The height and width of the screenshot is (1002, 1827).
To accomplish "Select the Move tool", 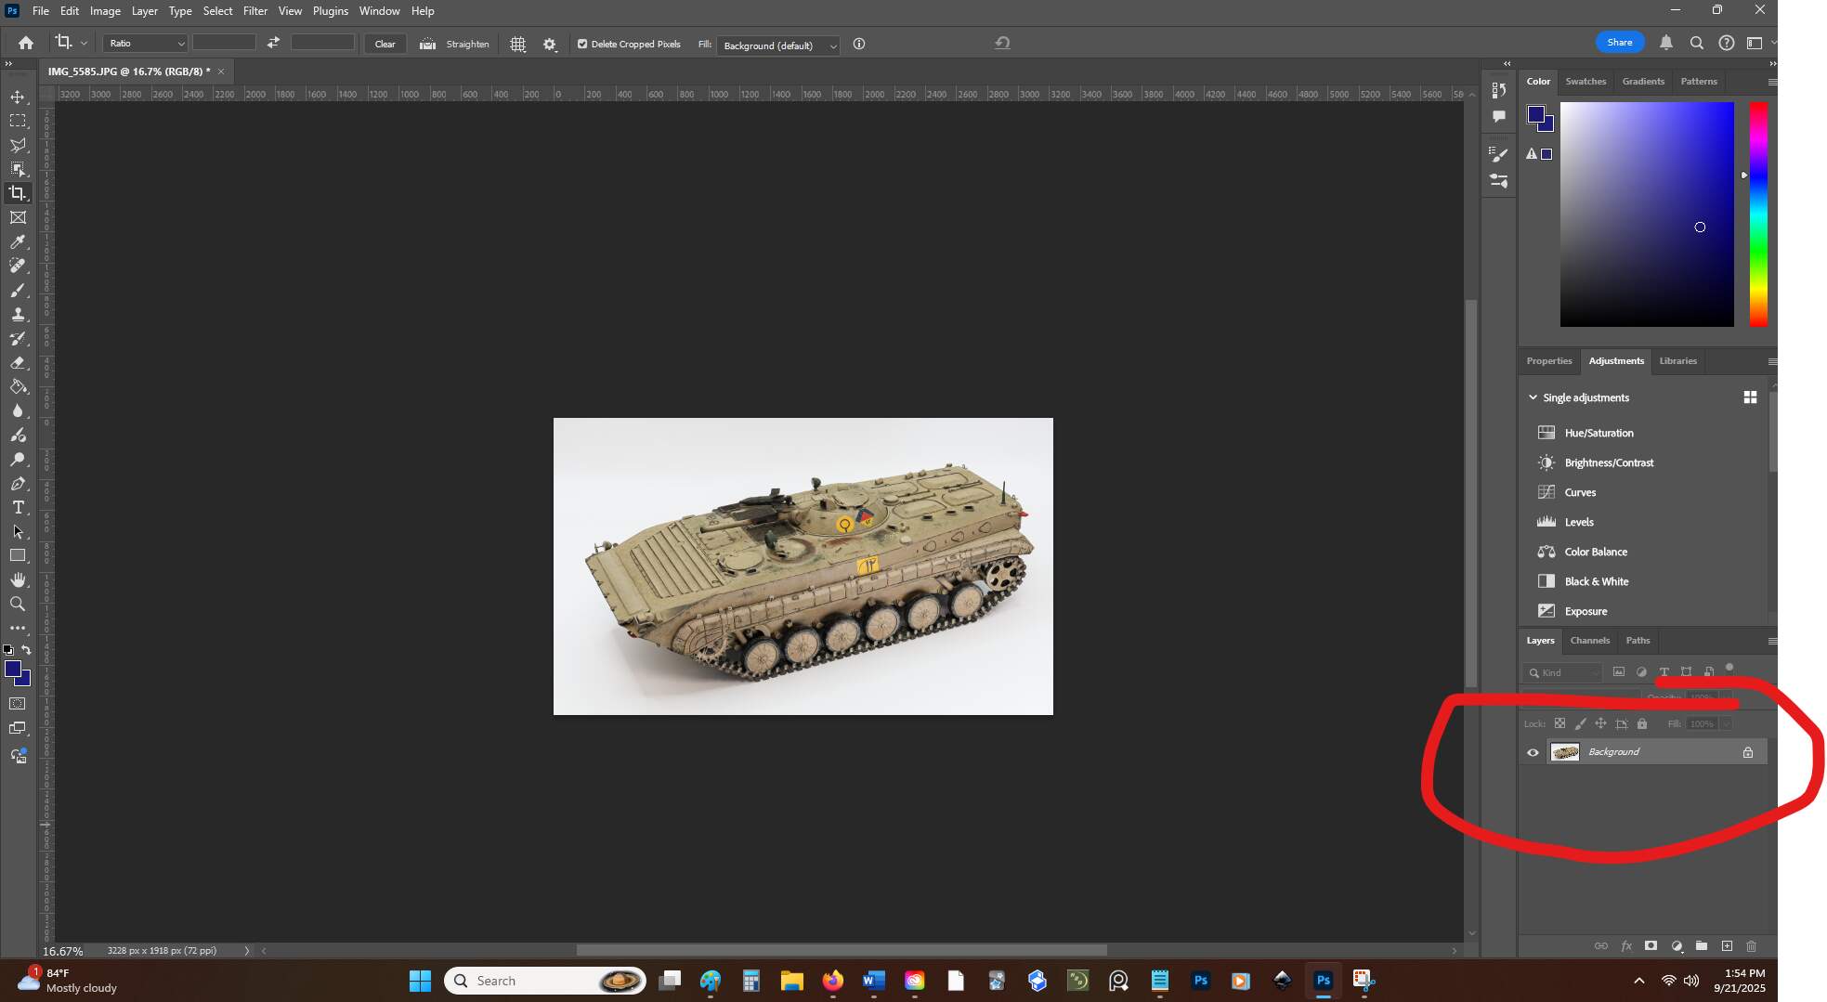I will click(18, 98).
